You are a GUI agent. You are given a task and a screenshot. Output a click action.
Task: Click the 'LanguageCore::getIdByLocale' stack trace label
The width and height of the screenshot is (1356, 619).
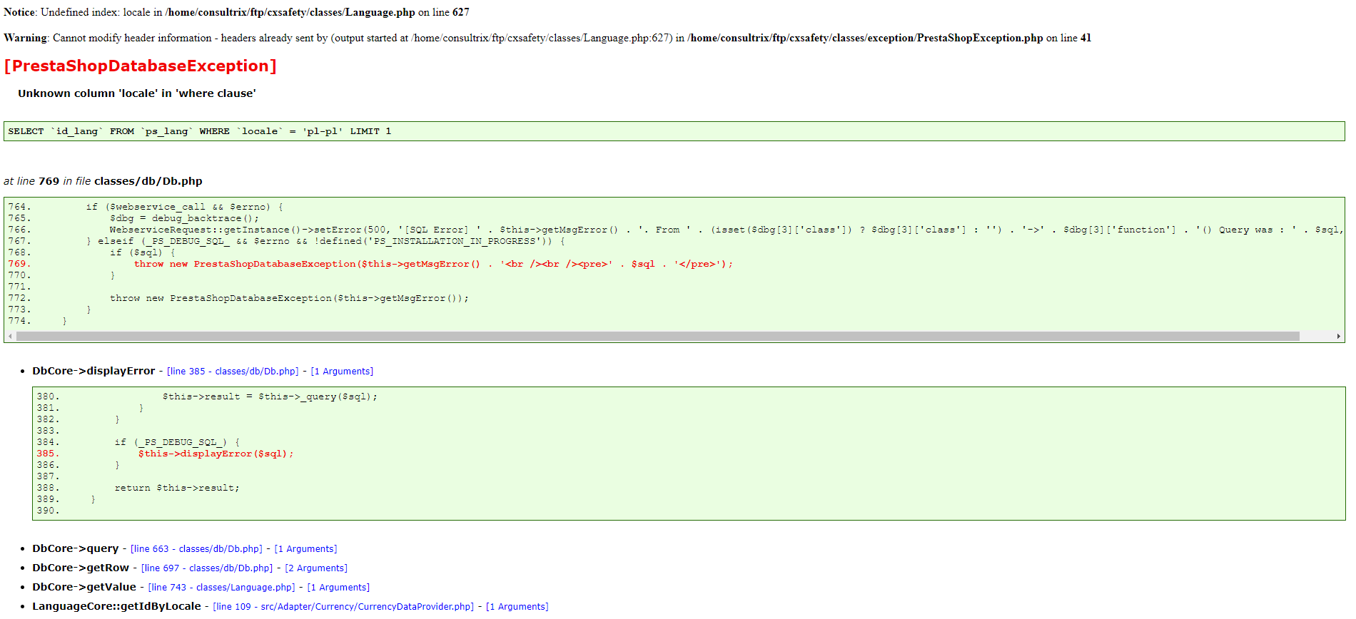(116, 606)
